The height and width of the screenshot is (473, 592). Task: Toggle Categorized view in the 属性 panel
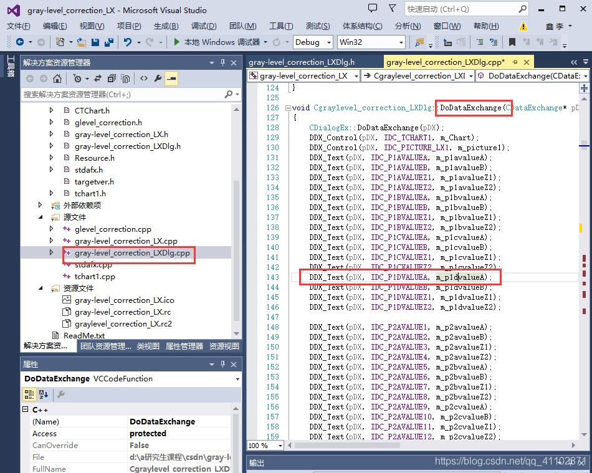(29, 394)
